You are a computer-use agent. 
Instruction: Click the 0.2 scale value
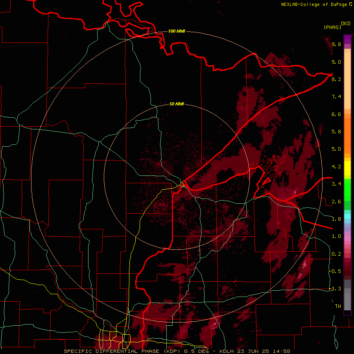[x=336, y=254]
